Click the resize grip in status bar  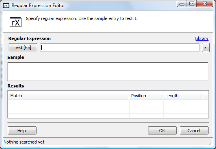point(211,144)
